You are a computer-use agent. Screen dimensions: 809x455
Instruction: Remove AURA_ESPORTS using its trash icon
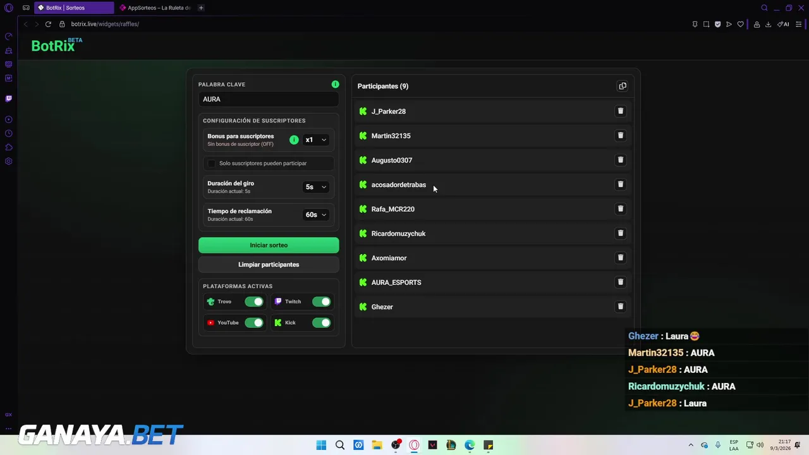[x=620, y=282]
